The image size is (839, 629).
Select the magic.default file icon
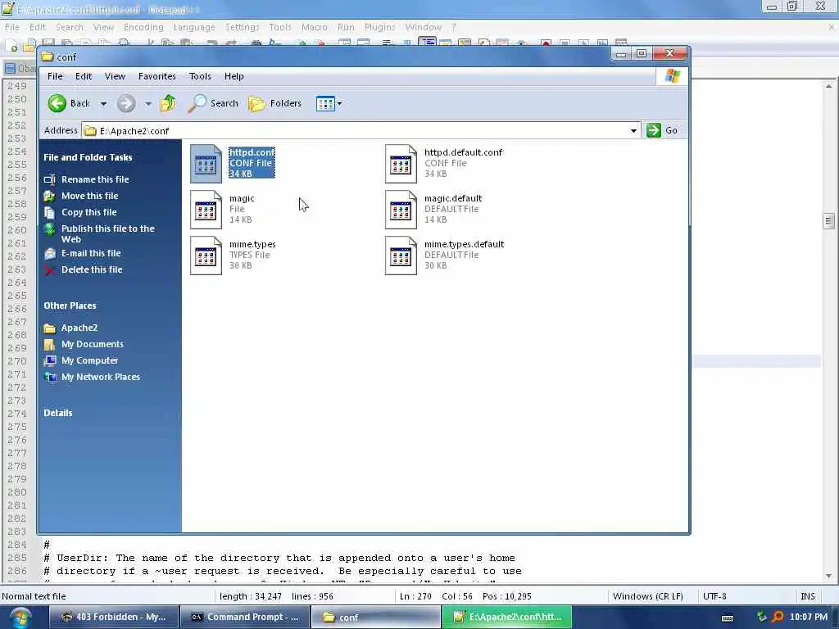pos(401,210)
